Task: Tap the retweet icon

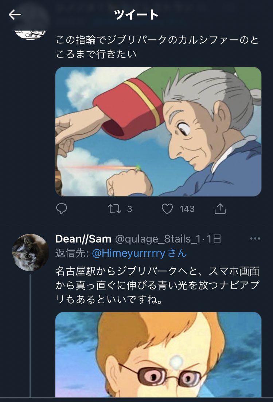Action: point(114,209)
